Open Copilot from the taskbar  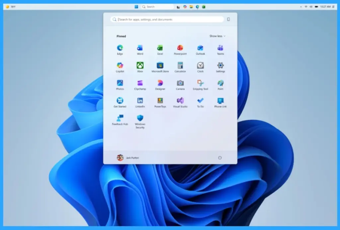[x=185, y=7]
